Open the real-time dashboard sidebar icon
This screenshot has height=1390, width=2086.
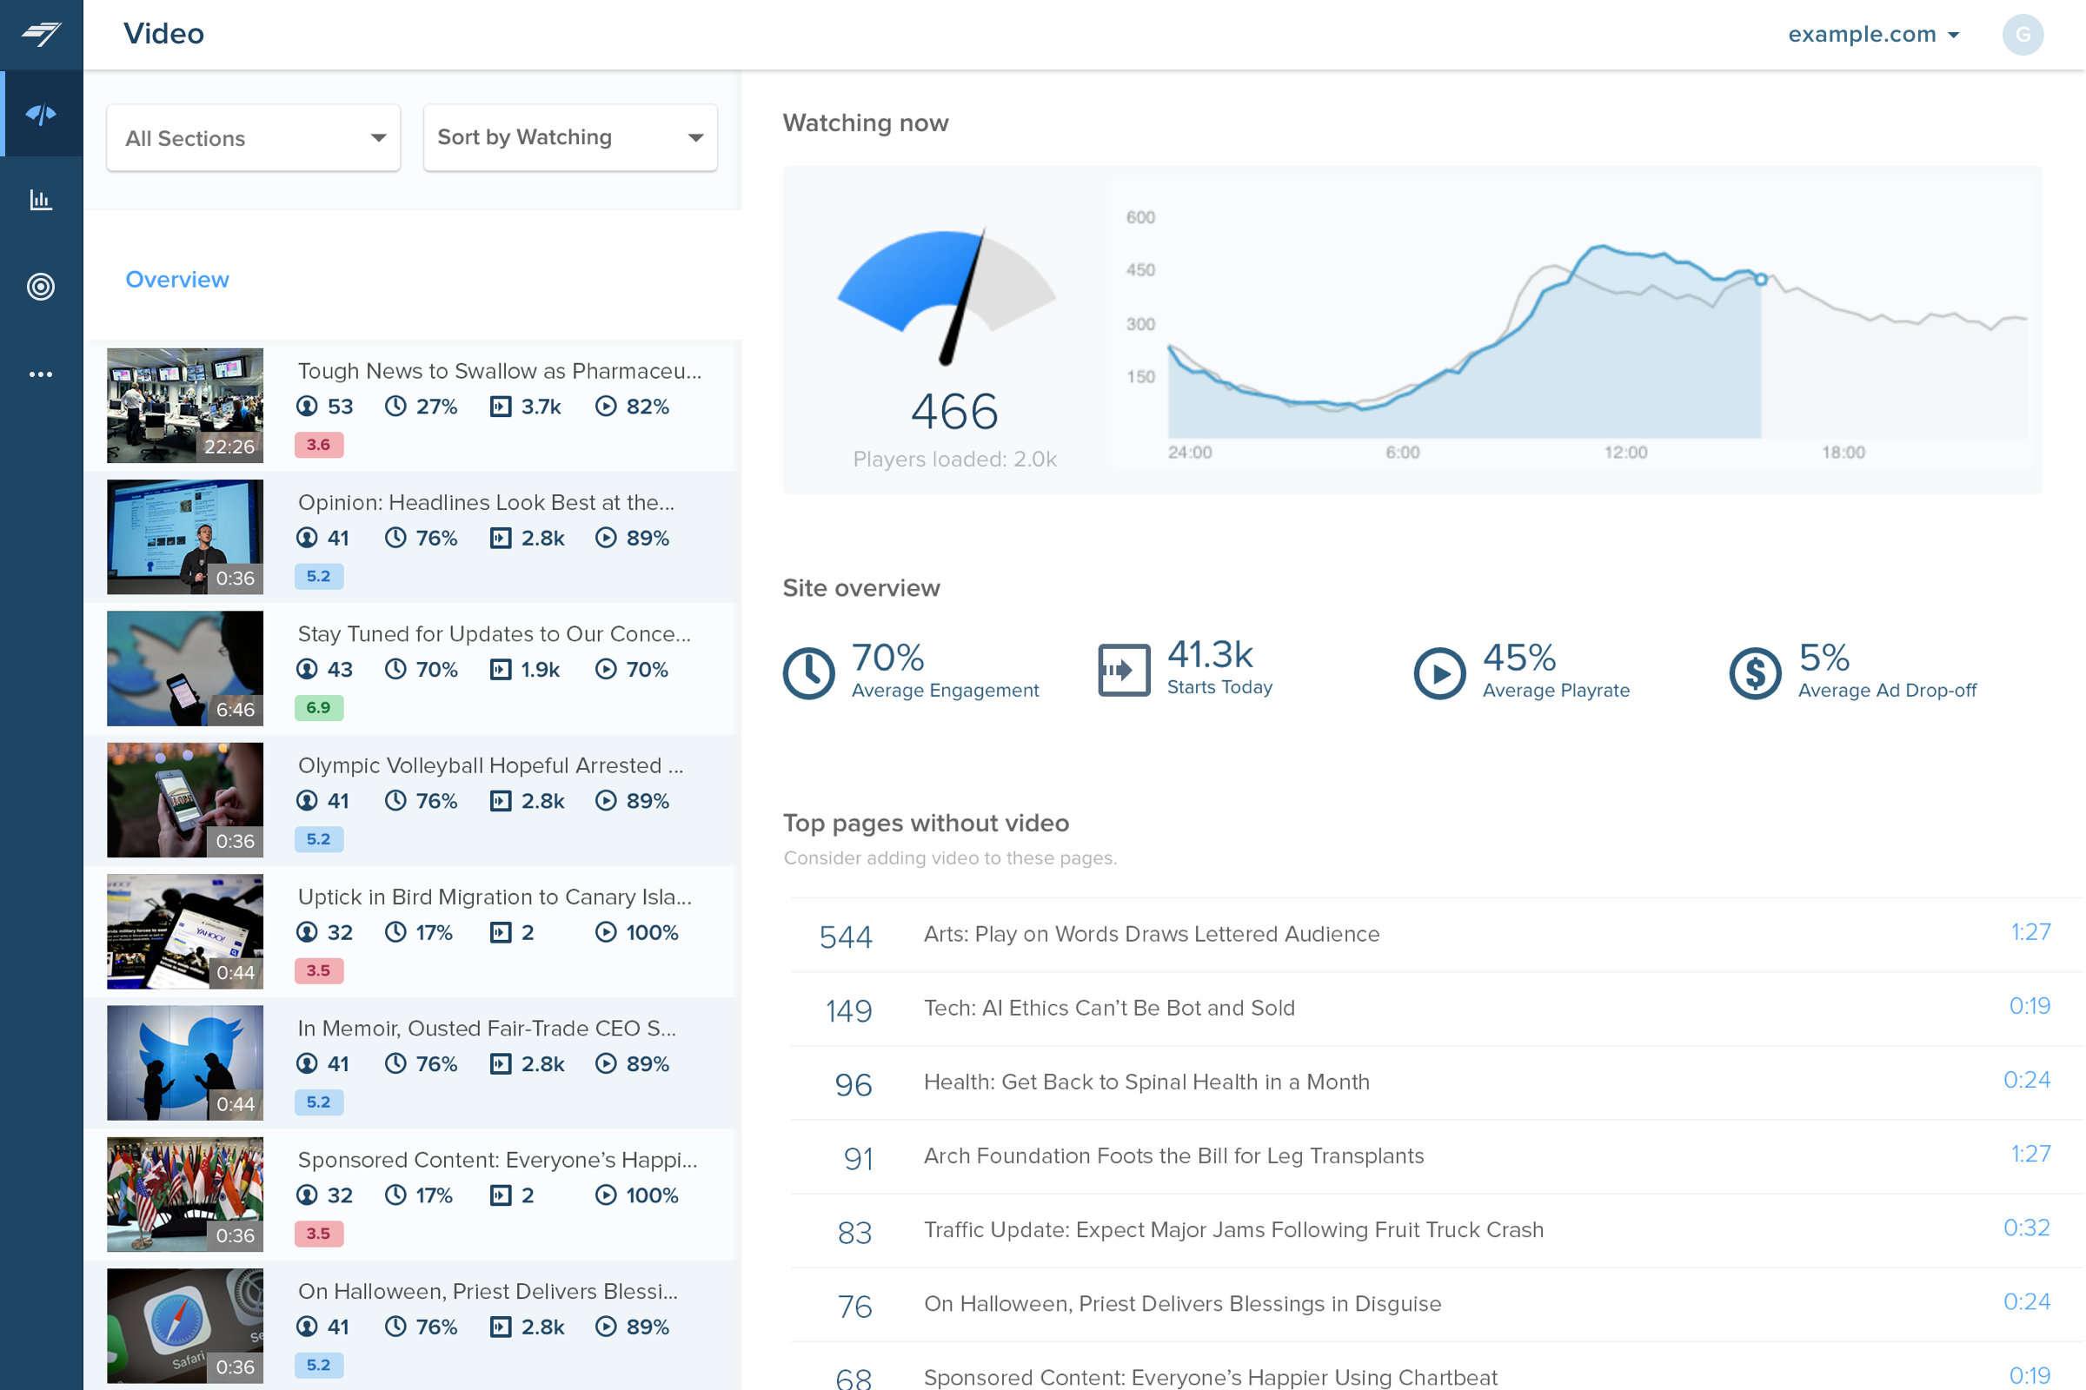(41, 115)
